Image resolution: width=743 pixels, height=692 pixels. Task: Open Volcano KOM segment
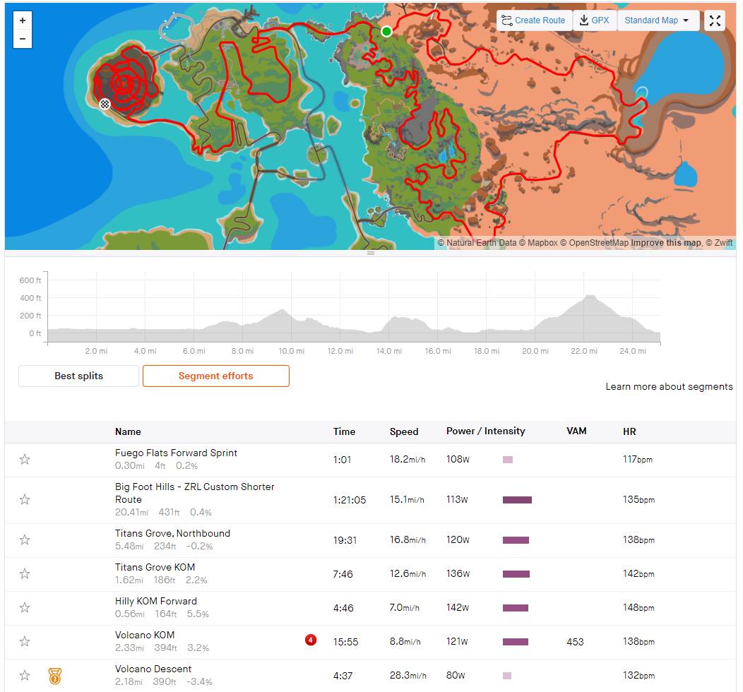point(145,635)
